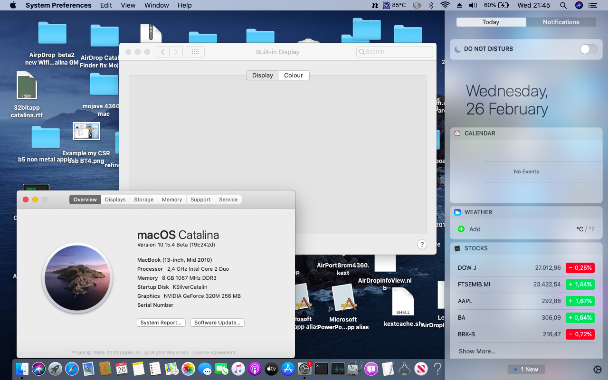Viewport: 608px width, 380px height.
Task: Open Podcasts app in the Dock
Action: coord(255,368)
